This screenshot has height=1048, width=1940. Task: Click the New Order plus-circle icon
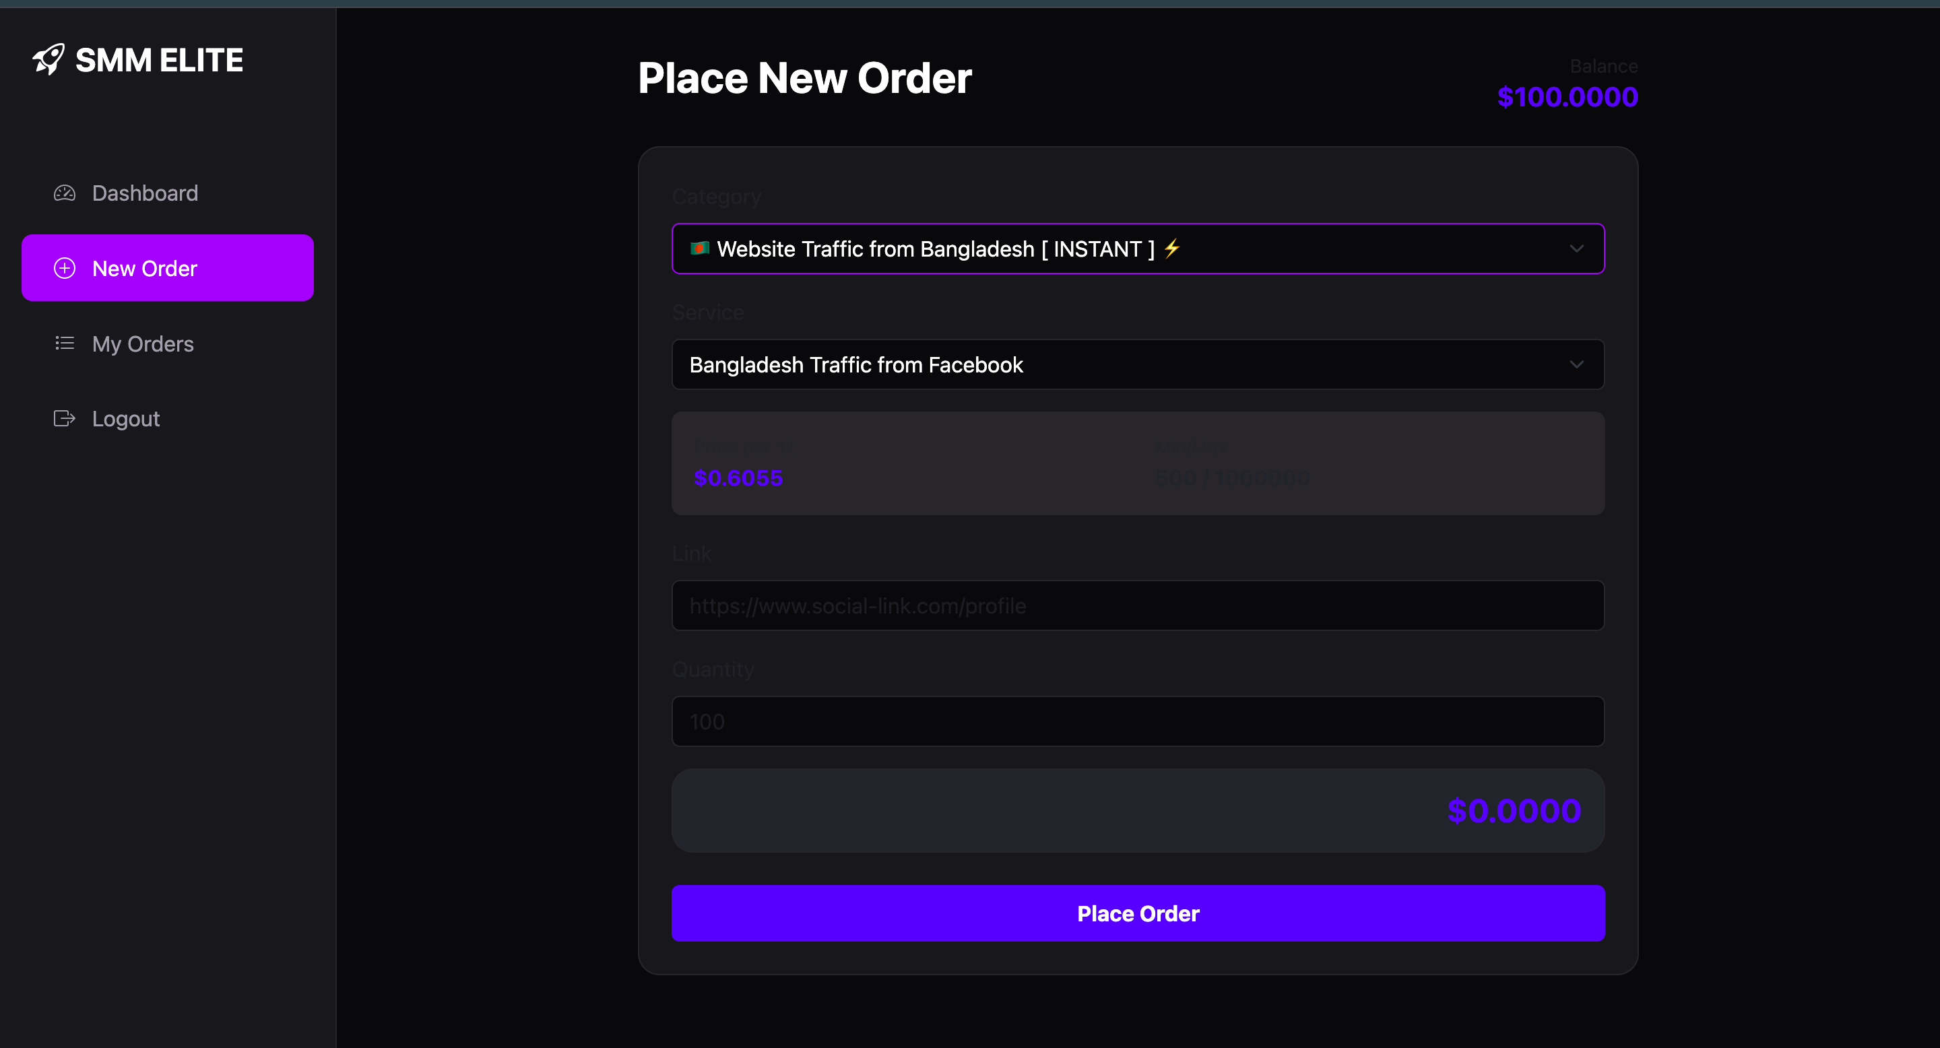(x=65, y=268)
